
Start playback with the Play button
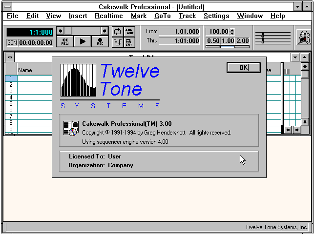[83, 41]
